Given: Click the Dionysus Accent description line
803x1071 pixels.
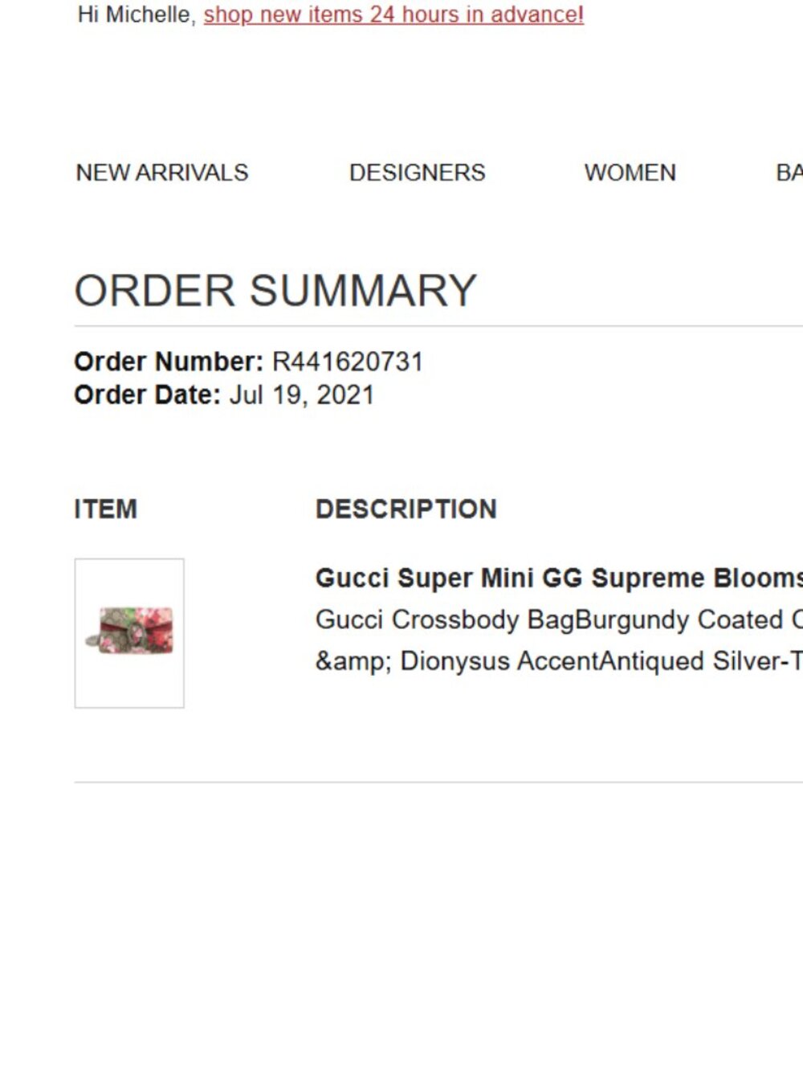Looking at the screenshot, I should click(559, 661).
